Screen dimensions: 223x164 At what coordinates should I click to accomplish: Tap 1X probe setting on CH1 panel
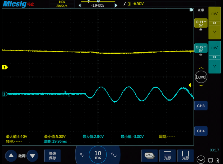[x=215, y=23]
